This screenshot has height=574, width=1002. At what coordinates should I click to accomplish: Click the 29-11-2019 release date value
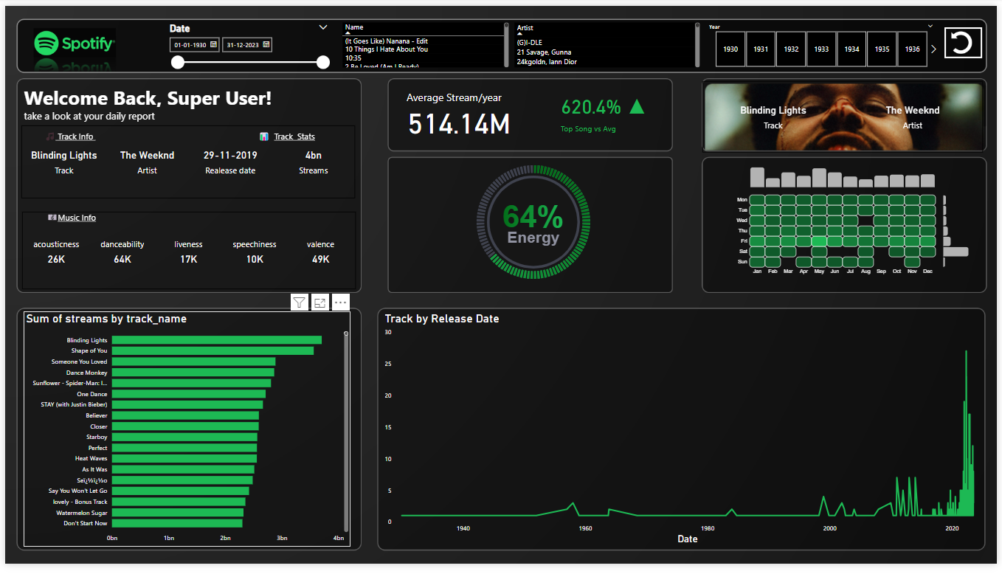[x=230, y=155]
